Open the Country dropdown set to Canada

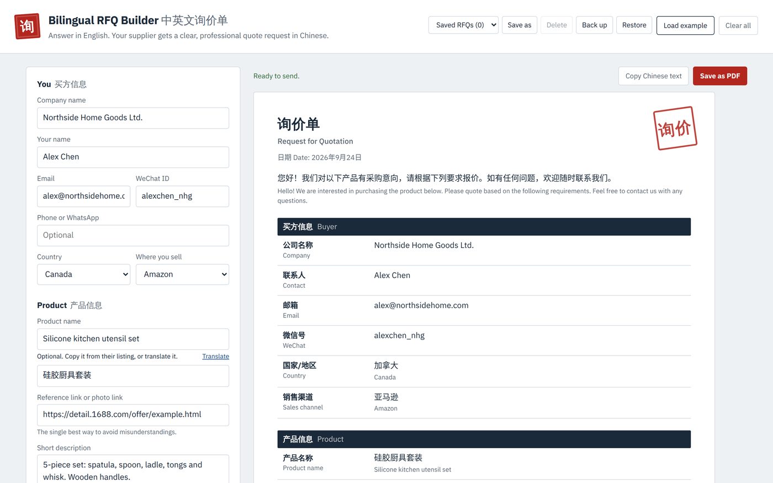(83, 274)
